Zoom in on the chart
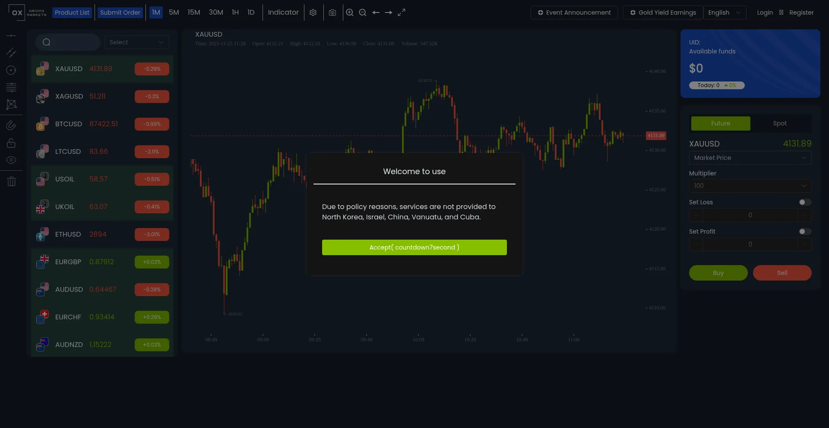This screenshot has width=829, height=428. point(350,12)
